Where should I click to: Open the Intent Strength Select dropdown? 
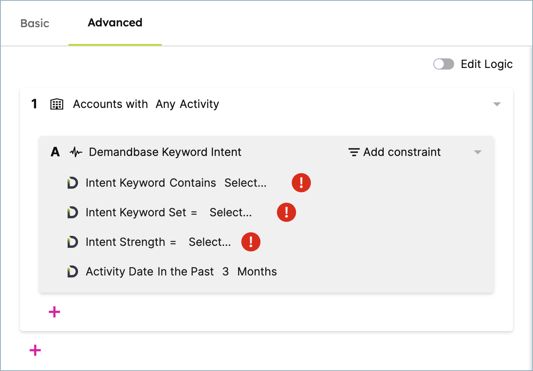pos(210,242)
